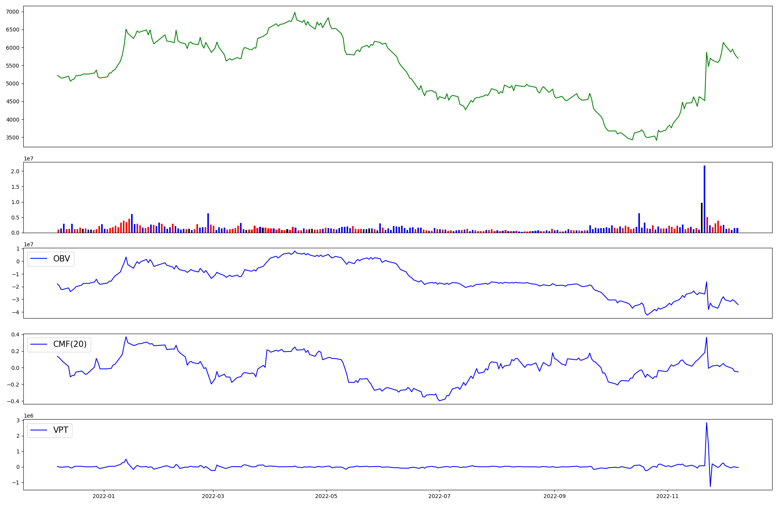The width and height of the screenshot is (778, 505).
Task: Click the 0.4 tick on CMF axis
Action: (x=16, y=334)
